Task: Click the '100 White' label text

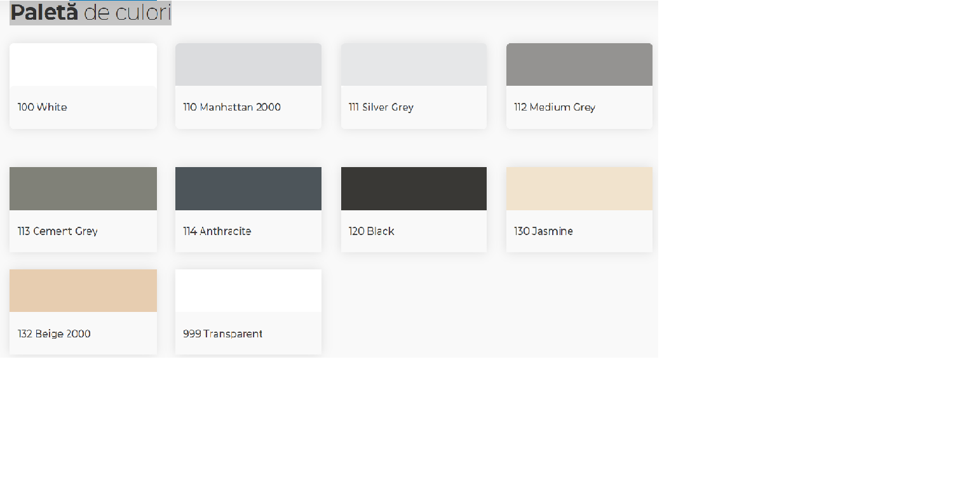Action: coord(42,107)
